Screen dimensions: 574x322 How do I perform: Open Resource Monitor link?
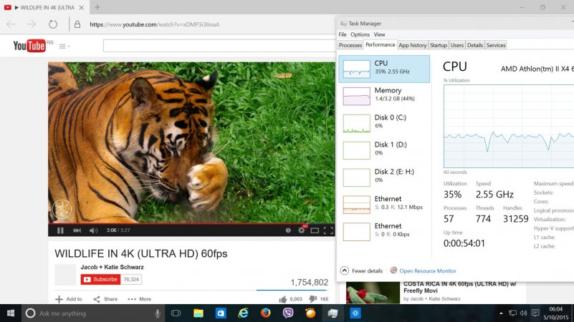[x=428, y=270]
